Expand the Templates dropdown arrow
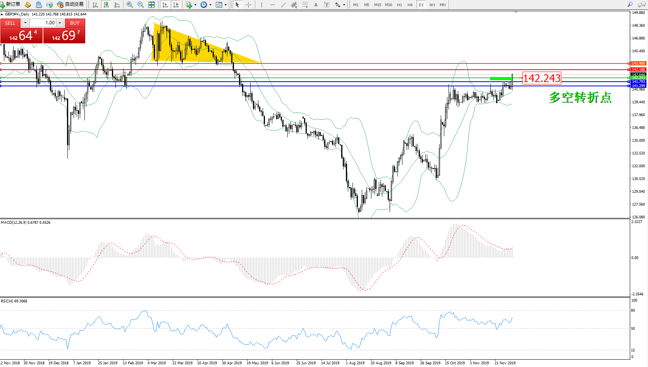The image size is (648, 367). pyautogui.click(x=225, y=5)
